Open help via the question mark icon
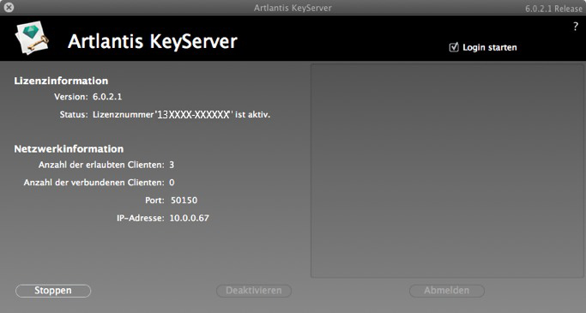The image size is (586, 313). [576, 27]
